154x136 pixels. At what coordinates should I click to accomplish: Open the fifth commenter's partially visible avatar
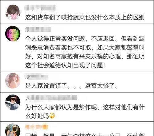(x=13, y=130)
